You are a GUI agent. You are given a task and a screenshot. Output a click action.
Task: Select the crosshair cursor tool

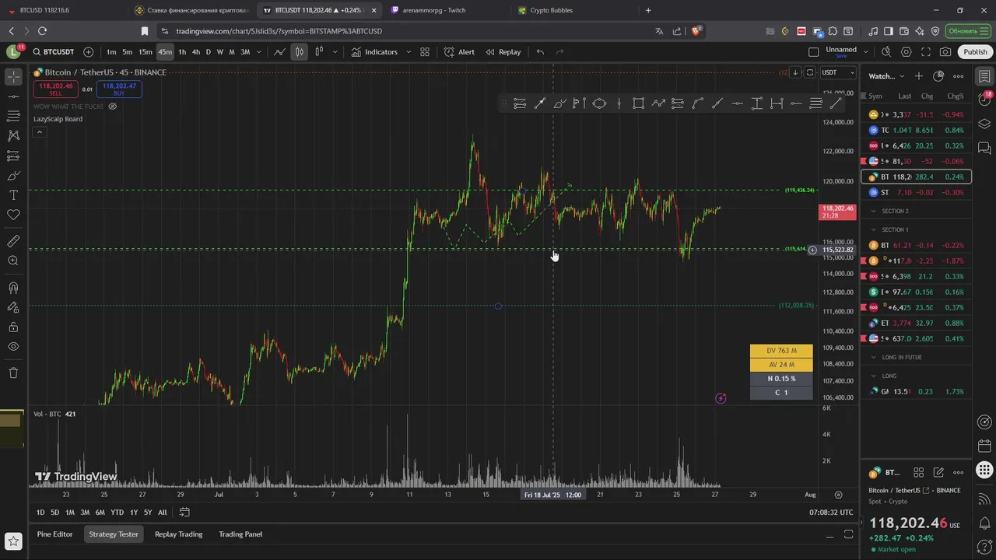[x=13, y=77]
